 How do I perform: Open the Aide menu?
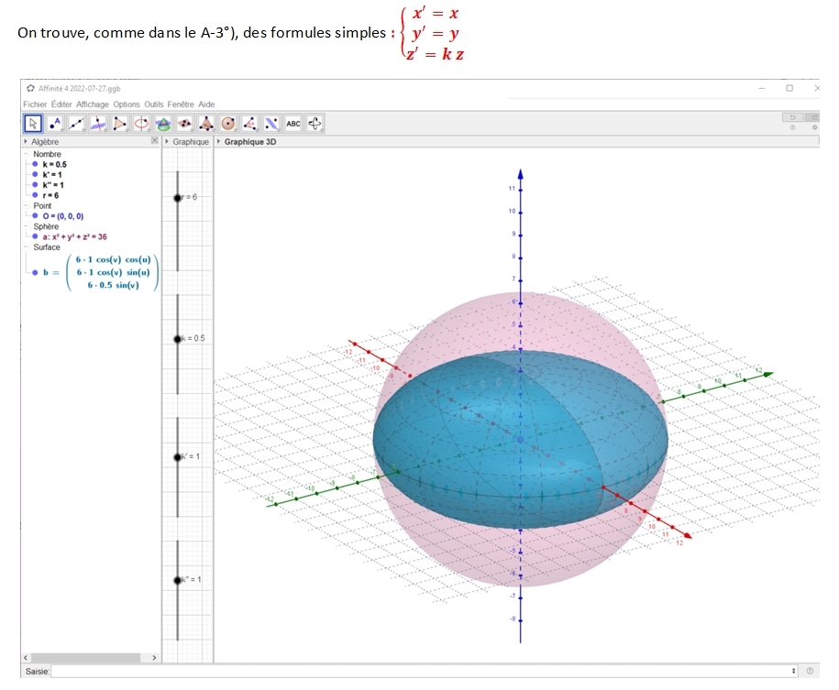(206, 104)
